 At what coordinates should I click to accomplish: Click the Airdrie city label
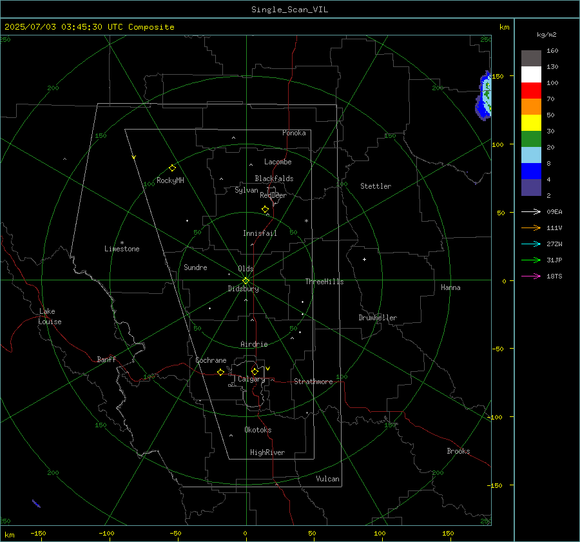point(254,344)
